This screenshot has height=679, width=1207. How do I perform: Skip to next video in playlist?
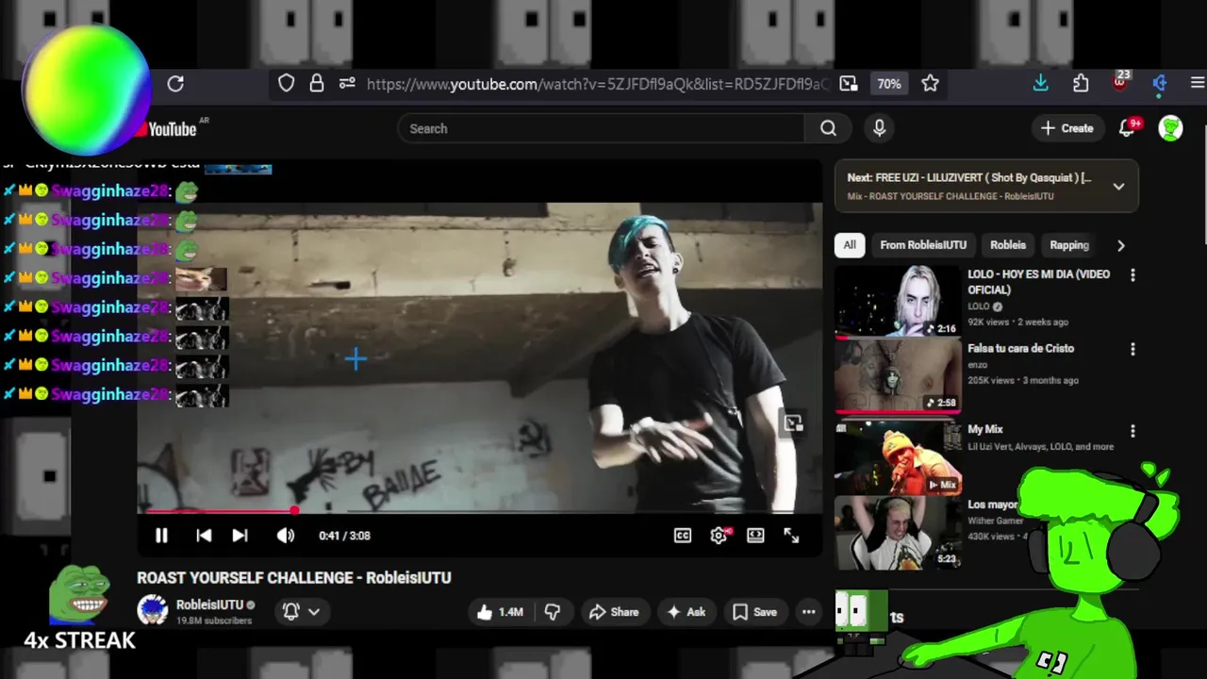click(240, 536)
